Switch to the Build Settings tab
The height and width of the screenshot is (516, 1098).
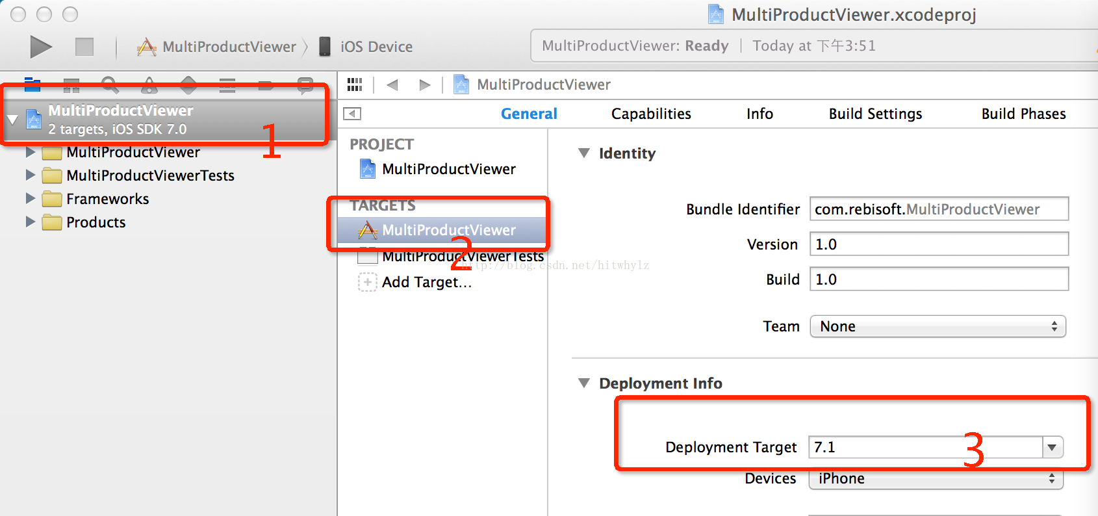click(x=875, y=114)
